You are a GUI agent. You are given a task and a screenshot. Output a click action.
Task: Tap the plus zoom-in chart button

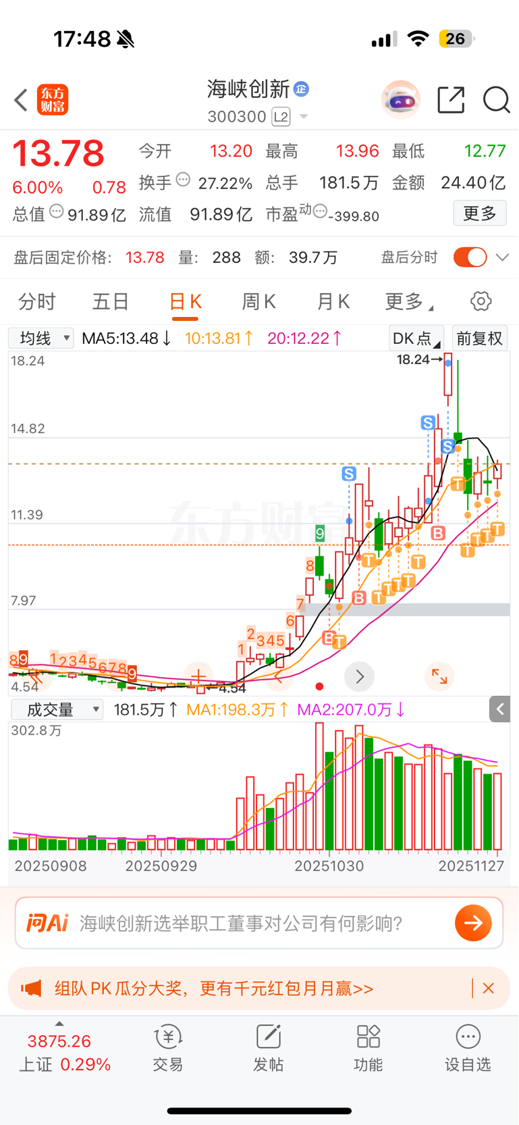click(198, 676)
